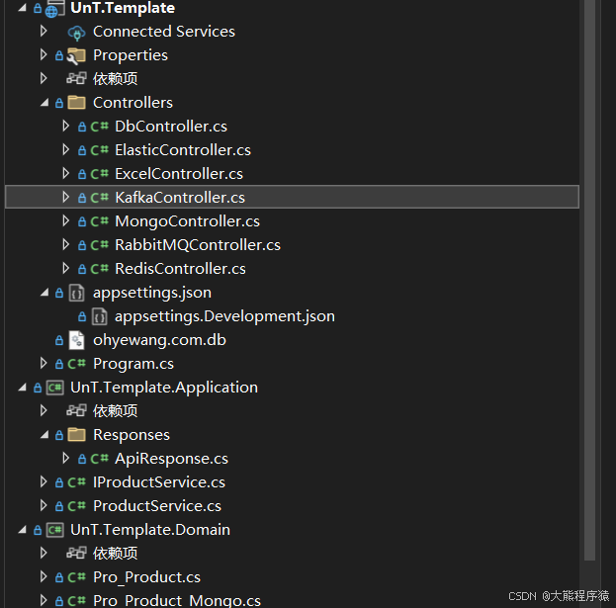Image resolution: width=616 pixels, height=608 pixels.
Task: Expand the RabbitMQController.cs file node
Action: click(x=66, y=245)
